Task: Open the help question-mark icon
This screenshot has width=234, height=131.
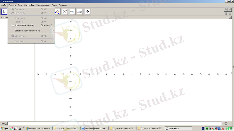Action: click(x=226, y=13)
